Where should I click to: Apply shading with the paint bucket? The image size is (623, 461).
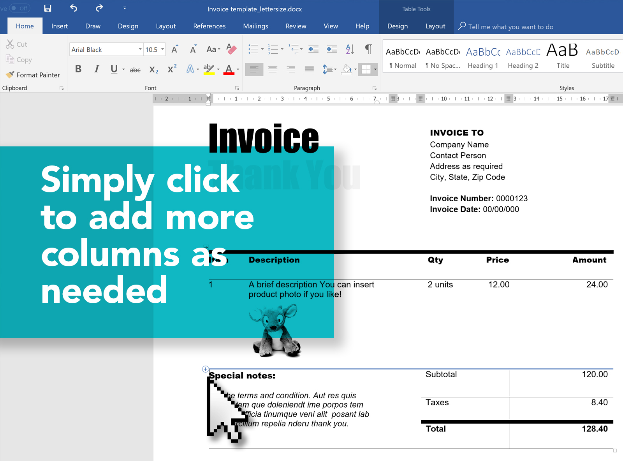tap(347, 69)
